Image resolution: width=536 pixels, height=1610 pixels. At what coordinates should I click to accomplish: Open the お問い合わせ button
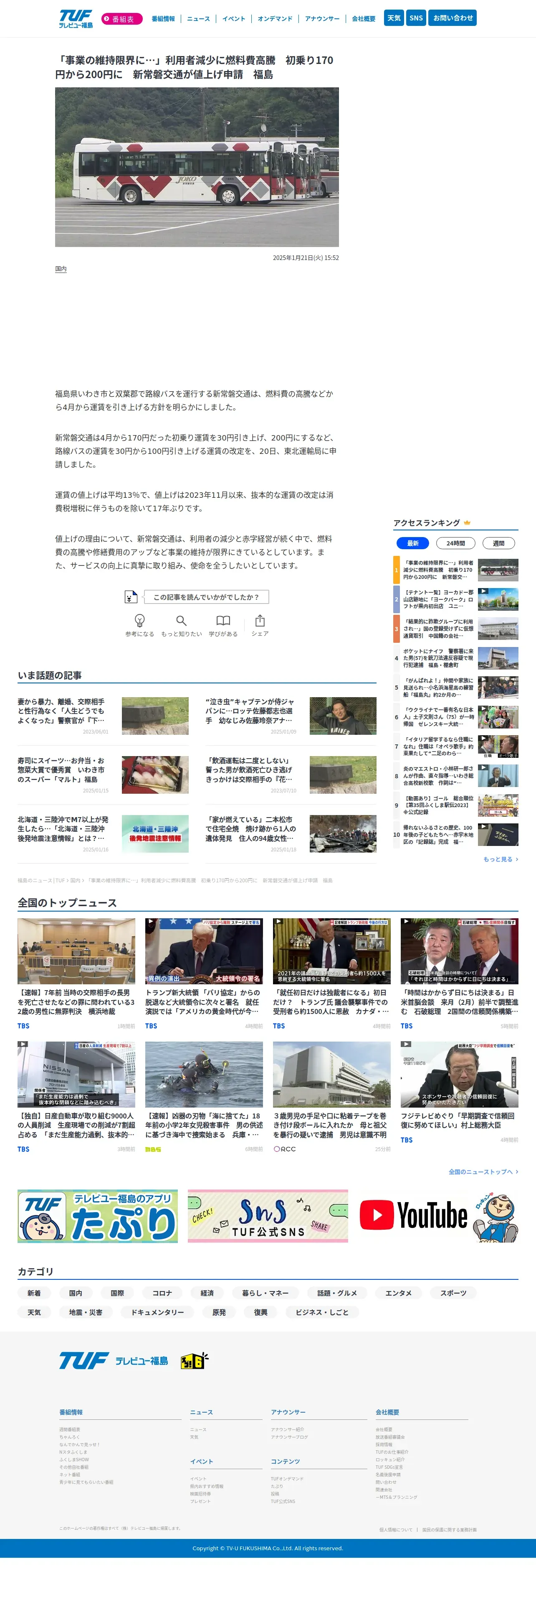click(x=453, y=18)
